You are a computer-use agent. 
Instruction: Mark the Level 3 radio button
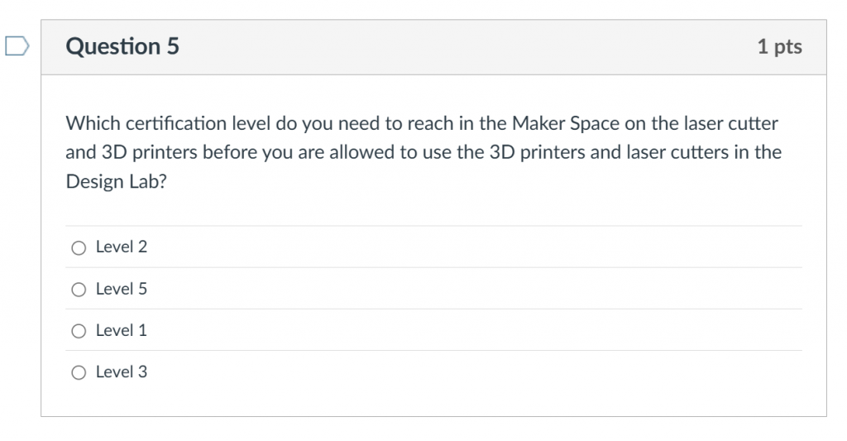(79, 373)
